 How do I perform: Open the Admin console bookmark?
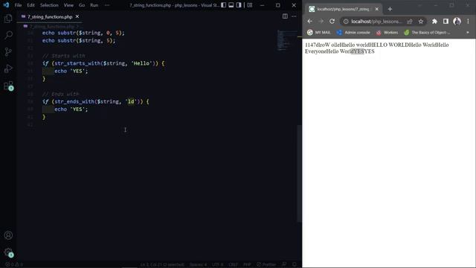tap(353, 32)
